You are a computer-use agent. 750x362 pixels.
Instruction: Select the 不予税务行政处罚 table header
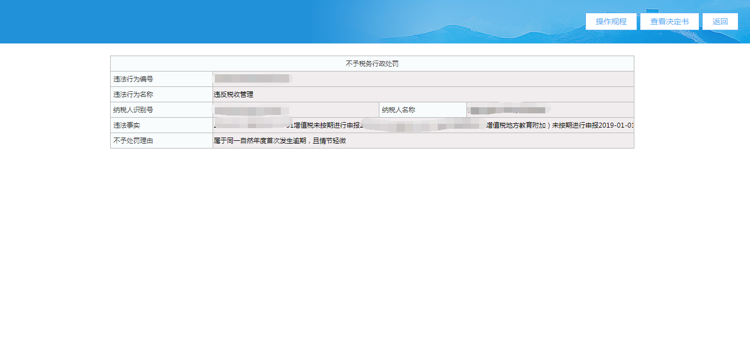click(372, 64)
